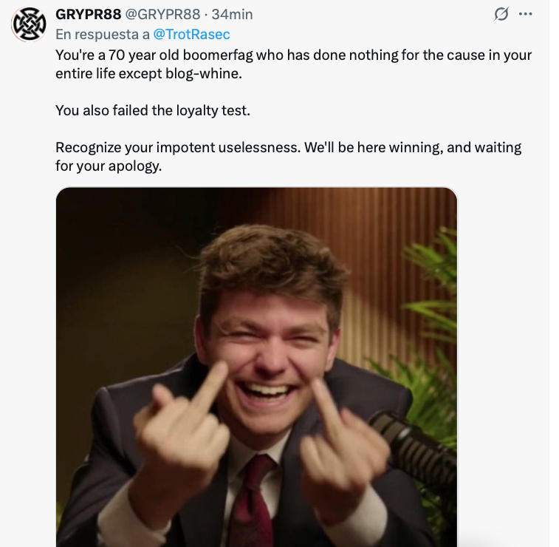Open the Grok icon beside the tweet
Image resolution: width=559 pixels, height=547 pixels.
click(x=501, y=14)
